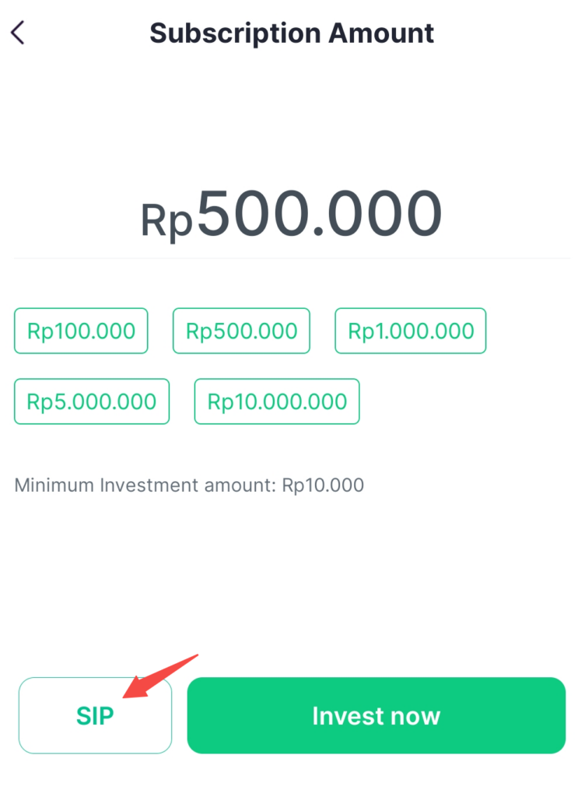
Task: Start a SIP plan with the outlined button
Action: pos(96,715)
